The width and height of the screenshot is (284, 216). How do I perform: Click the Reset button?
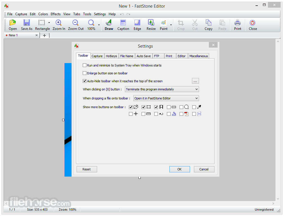(x=87, y=169)
